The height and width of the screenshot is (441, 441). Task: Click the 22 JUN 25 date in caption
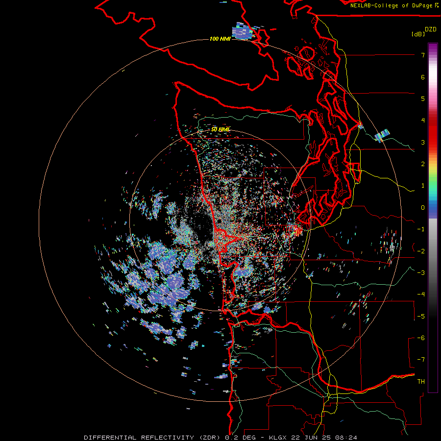[311, 438]
